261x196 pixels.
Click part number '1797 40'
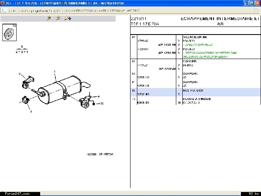point(143,94)
